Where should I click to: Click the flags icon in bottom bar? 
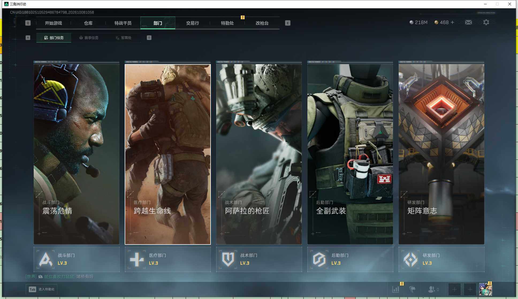click(x=412, y=289)
